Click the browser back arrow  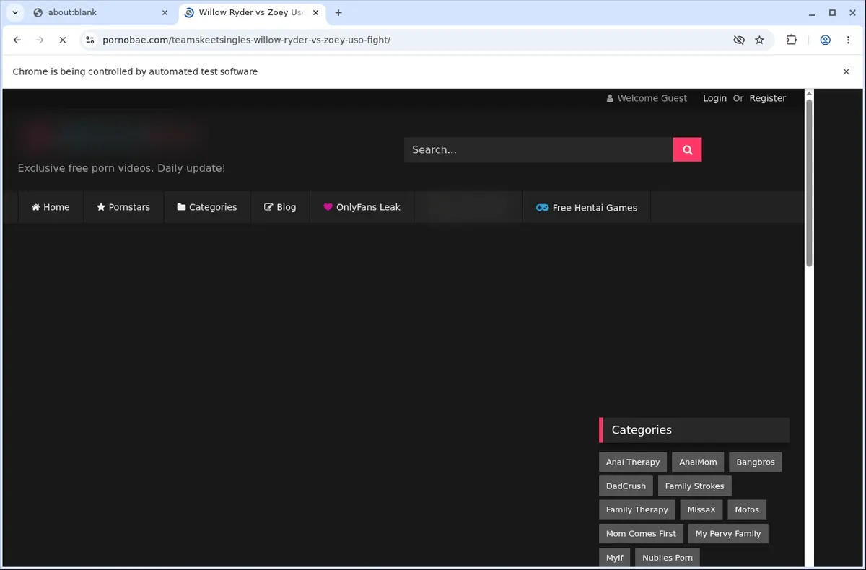pos(17,40)
